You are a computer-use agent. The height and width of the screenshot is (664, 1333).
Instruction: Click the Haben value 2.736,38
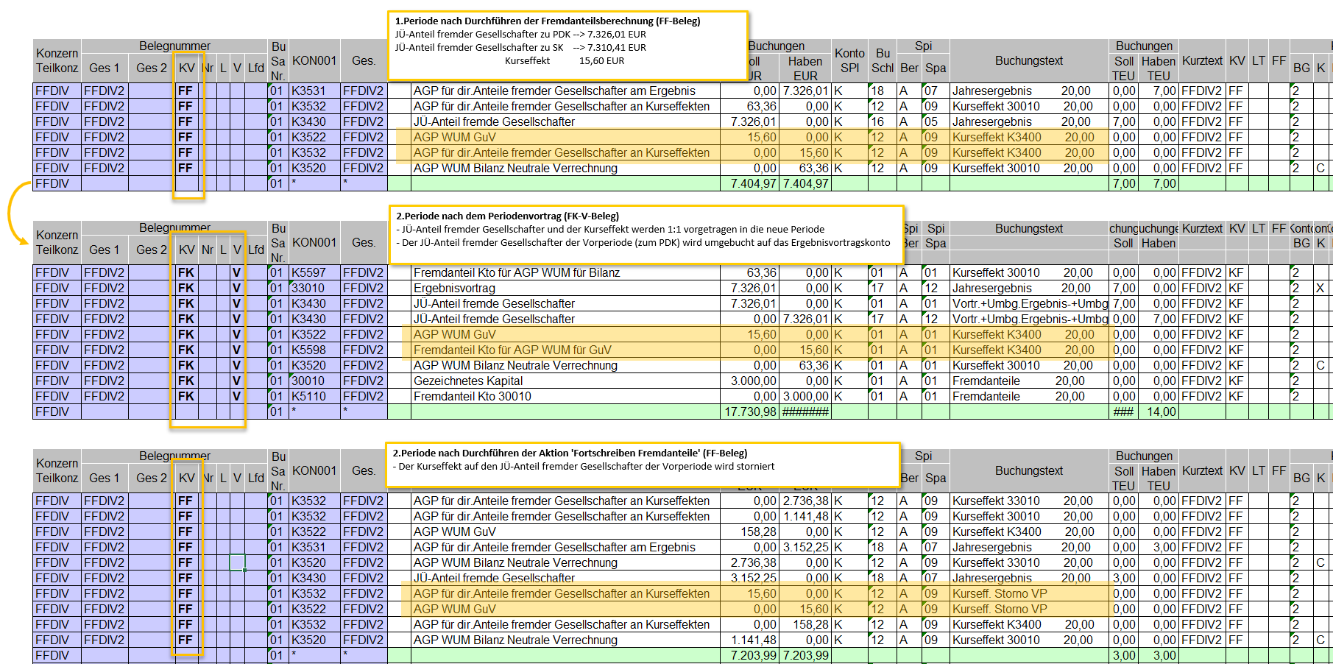pos(805,501)
